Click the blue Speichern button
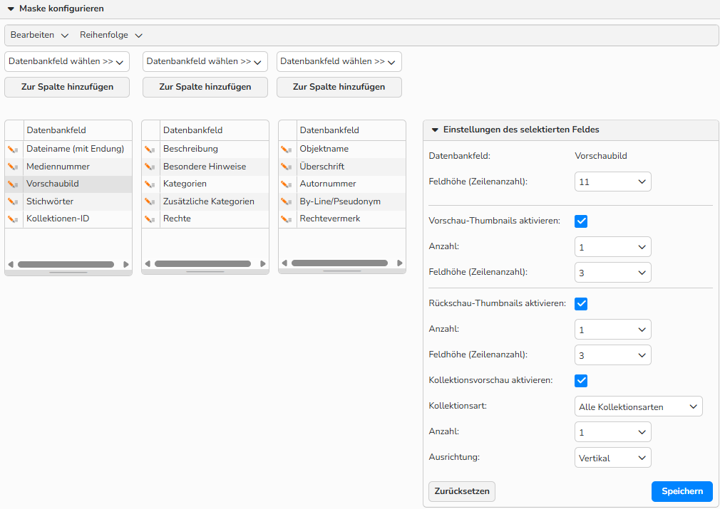This screenshot has height=509, width=720. [x=682, y=491]
